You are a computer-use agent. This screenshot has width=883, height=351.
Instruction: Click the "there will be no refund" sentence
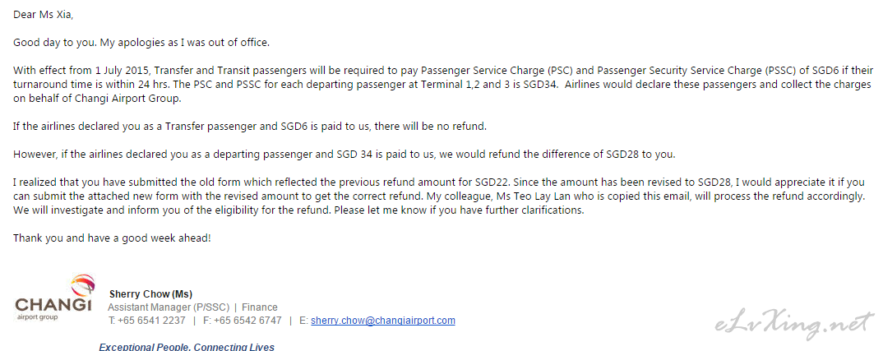tap(430, 127)
